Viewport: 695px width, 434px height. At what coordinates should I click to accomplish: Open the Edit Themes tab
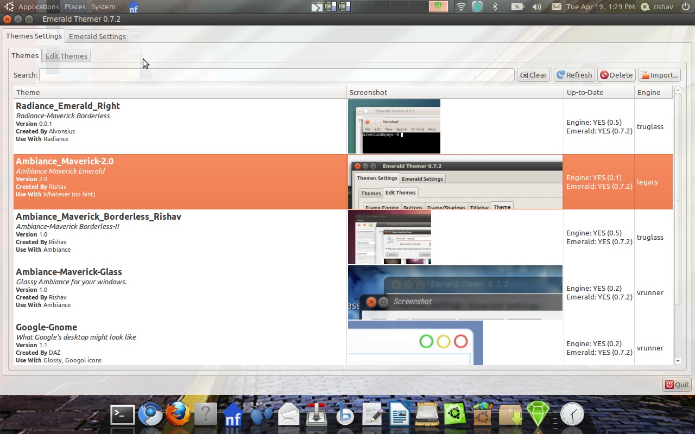tap(66, 56)
